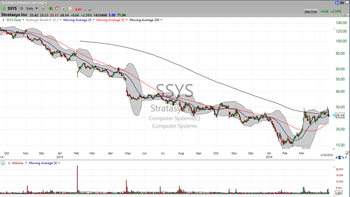Expand price Moving Average 50 menu

[x=127, y=20]
